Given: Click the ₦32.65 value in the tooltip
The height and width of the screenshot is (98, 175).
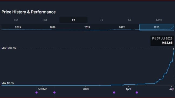Looking at the screenshot, I should point(167,43).
